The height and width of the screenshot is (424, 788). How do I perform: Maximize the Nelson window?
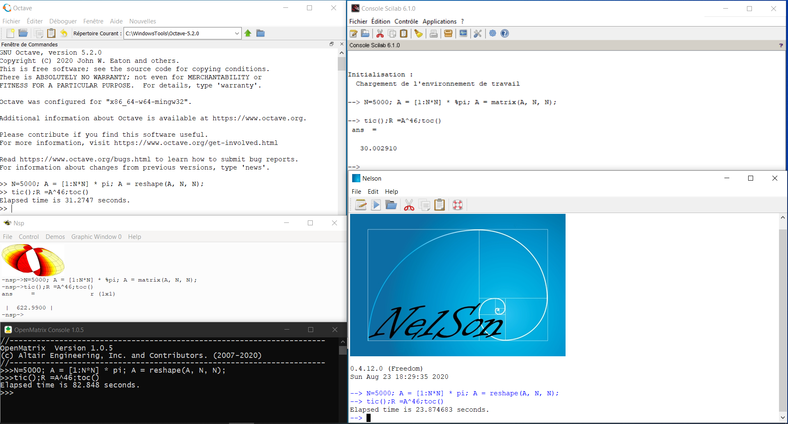(751, 178)
